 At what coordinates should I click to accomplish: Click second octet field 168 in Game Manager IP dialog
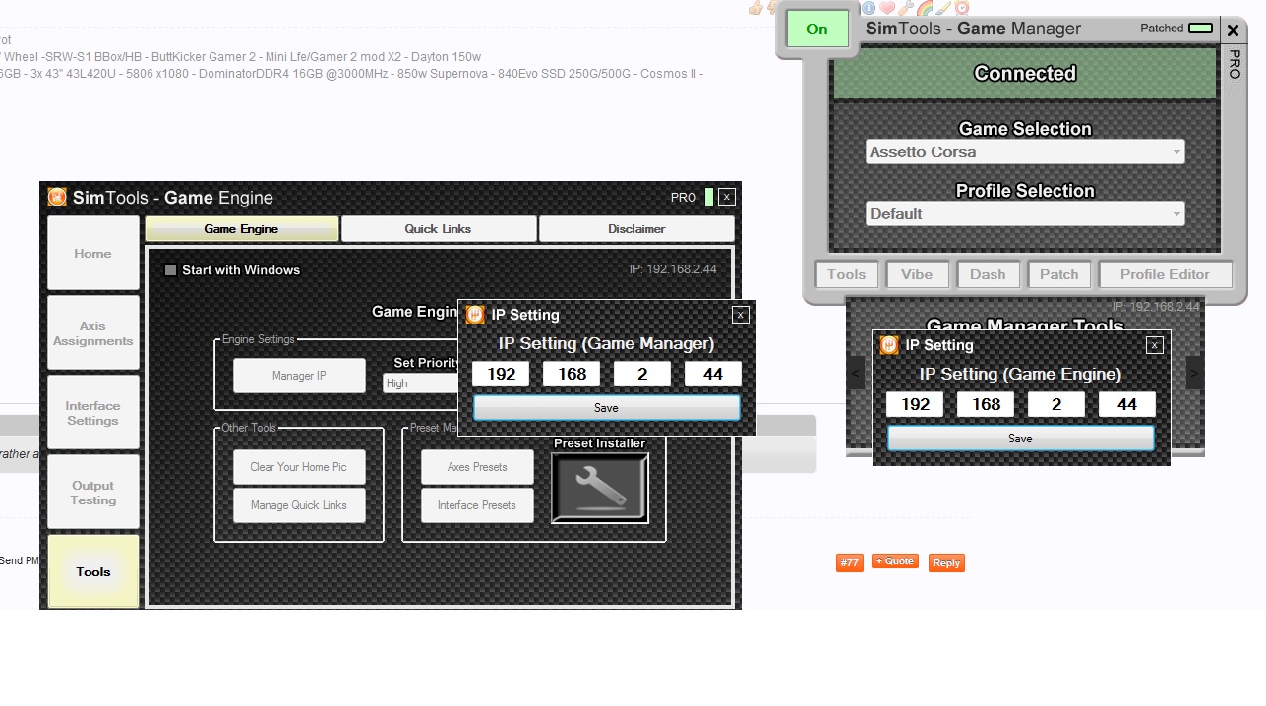pos(572,374)
